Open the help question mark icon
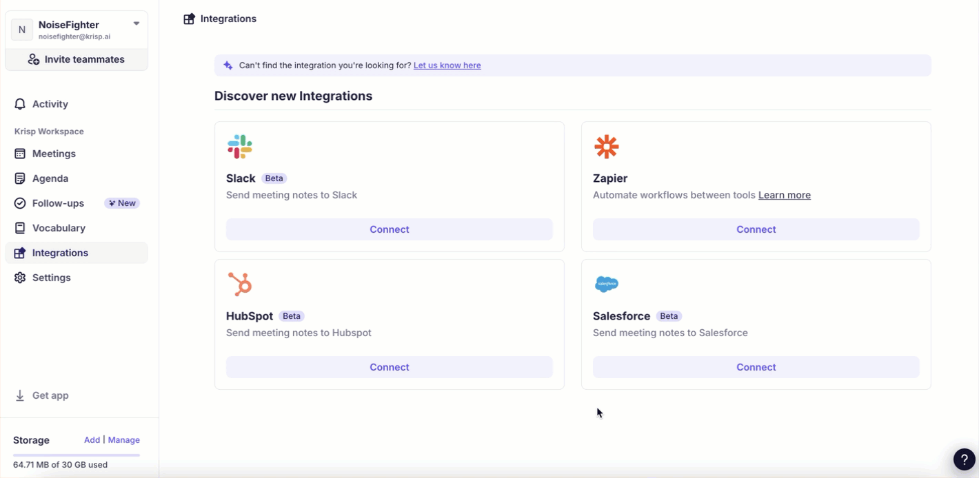Viewport: 979px width, 478px height. coord(964,459)
